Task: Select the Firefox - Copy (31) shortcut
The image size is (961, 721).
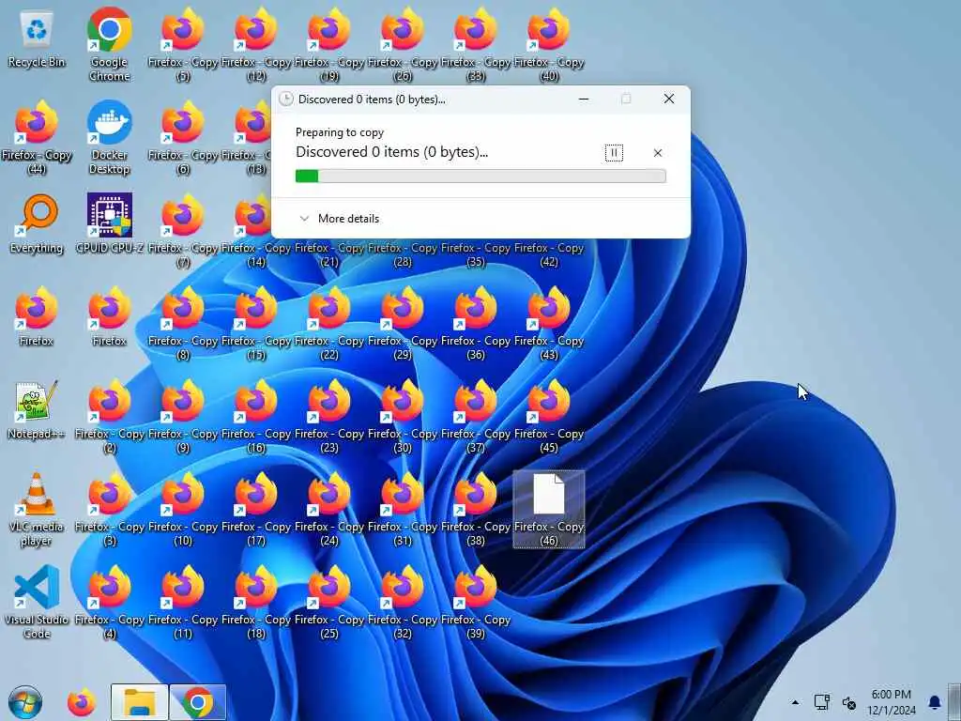Action: [402, 509]
